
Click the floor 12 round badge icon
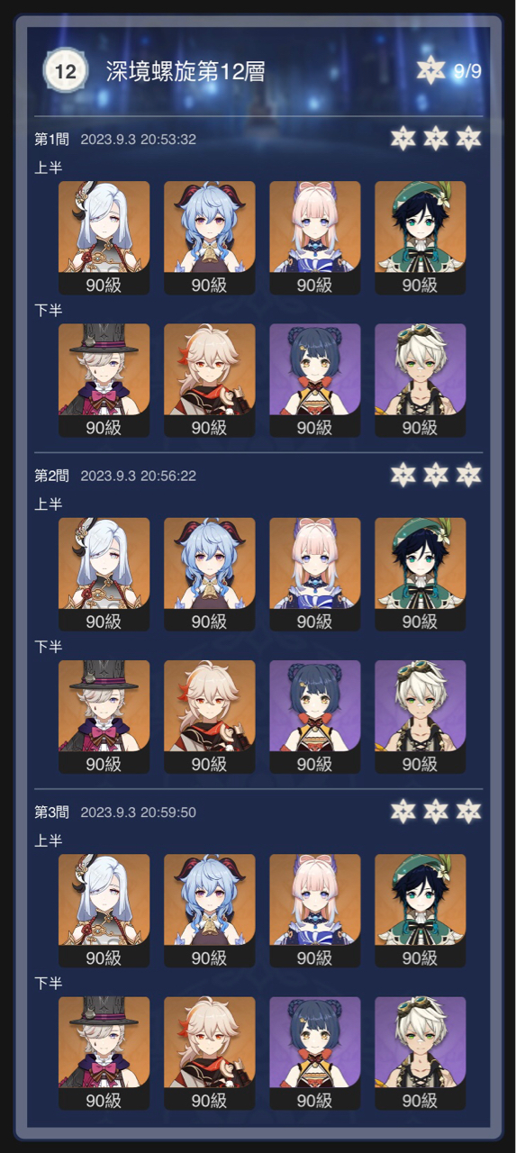(x=66, y=71)
